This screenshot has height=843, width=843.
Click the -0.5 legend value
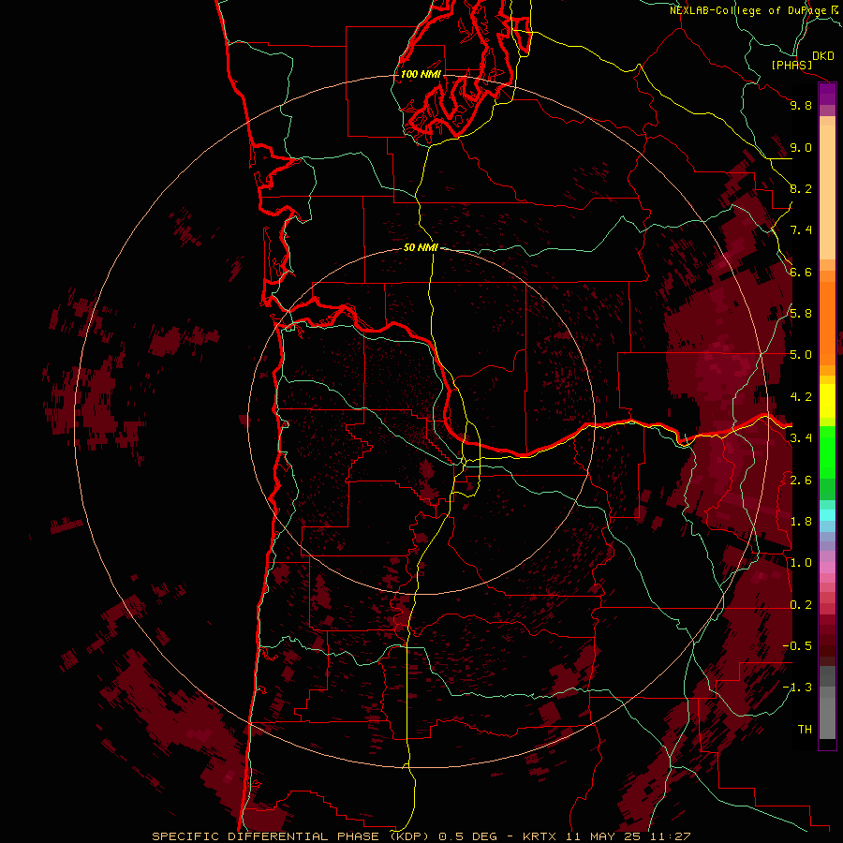pyautogui.click(x=797, y=646)
